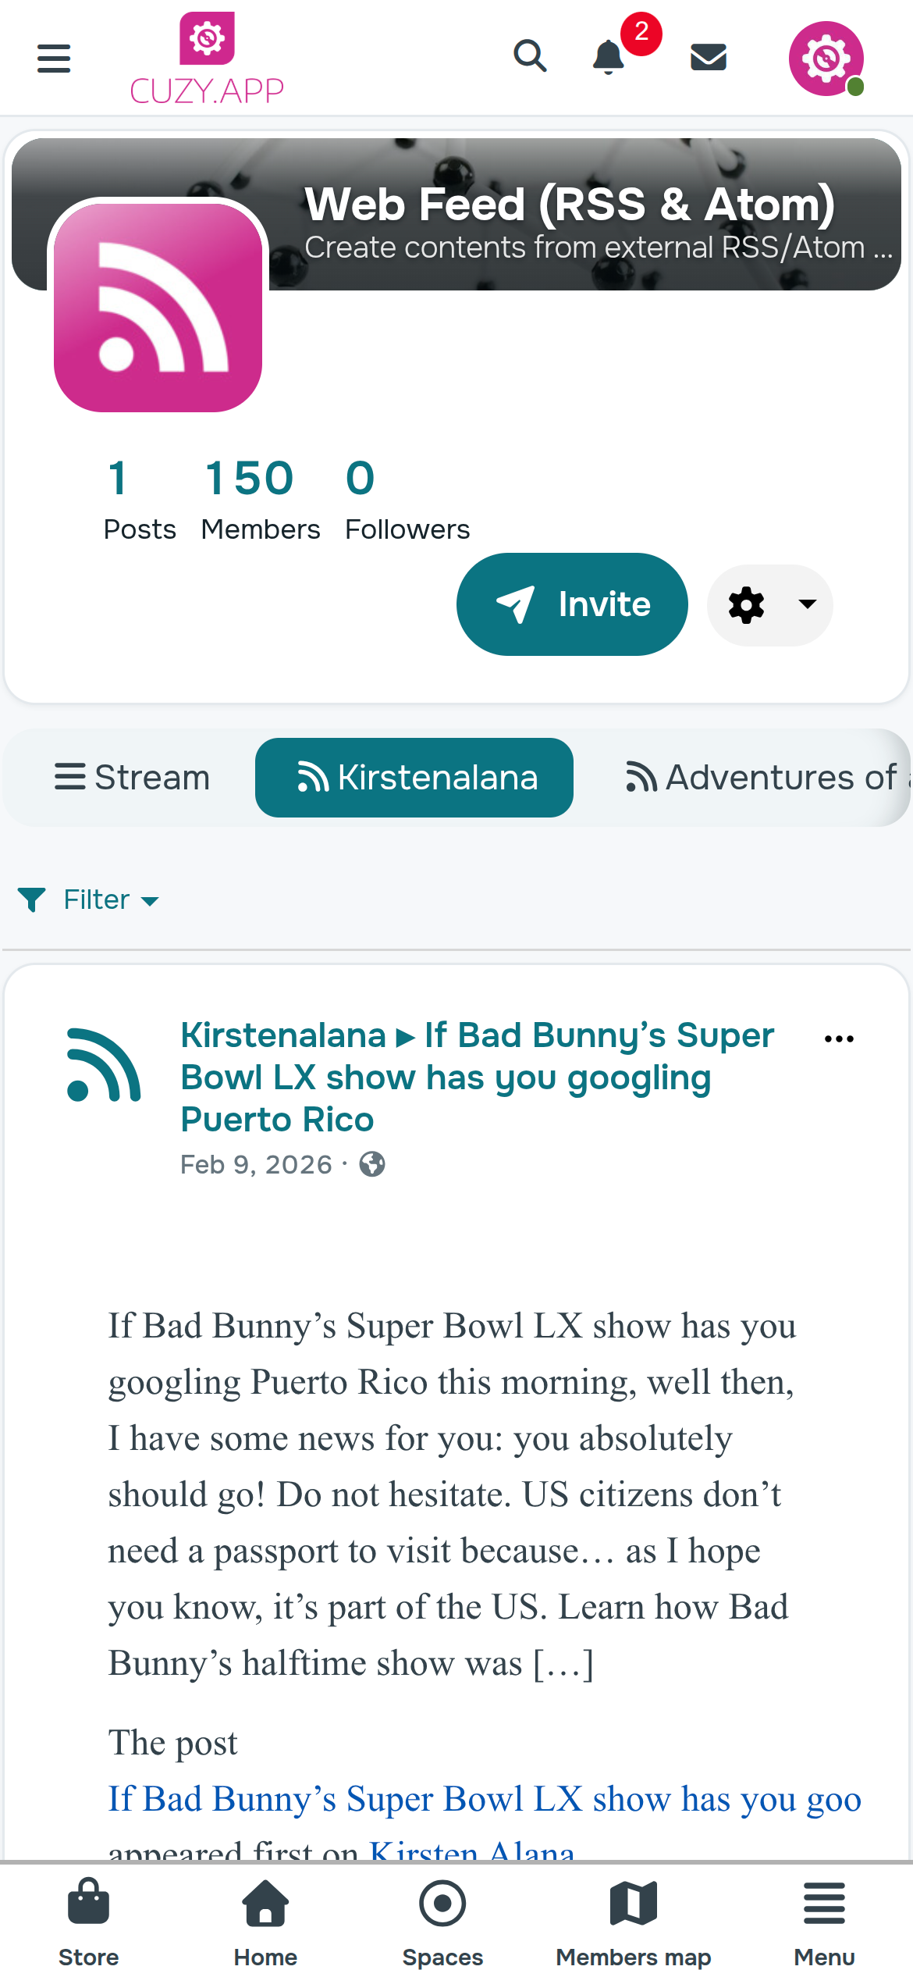Open Members map in bottom bar
This screenshot has width=913, height=1977.
click(634, 1922)
